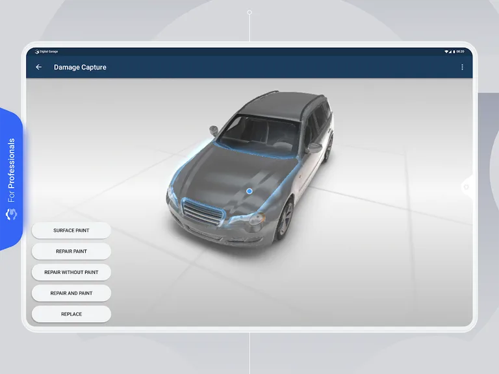Screen dimensions: 499x374
Task: Select the REPAIR PAINT button
Action: tap(71, 251)
